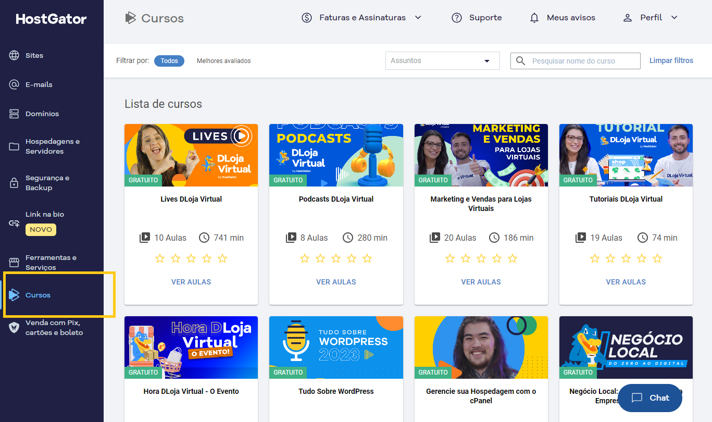
Task: Click the lessons icon beside 8 Aulas
Action: point(291,238)
